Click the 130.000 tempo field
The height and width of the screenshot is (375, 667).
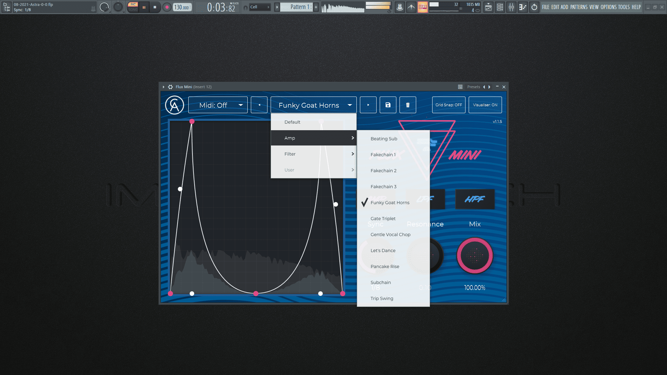click(x=182, y=7)
